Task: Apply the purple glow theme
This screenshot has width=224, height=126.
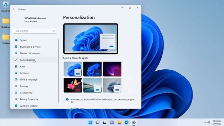Action: (x=112, y=69)
